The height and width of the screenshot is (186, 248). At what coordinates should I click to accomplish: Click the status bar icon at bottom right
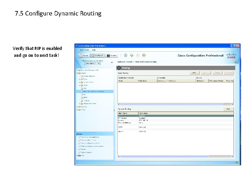pos(237,163)
